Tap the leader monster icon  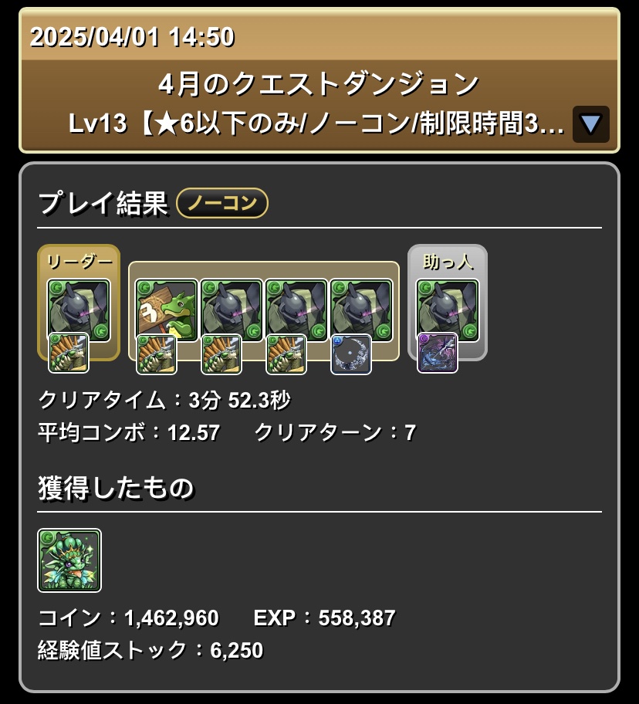pyautogui.click(x=79, y=310)
